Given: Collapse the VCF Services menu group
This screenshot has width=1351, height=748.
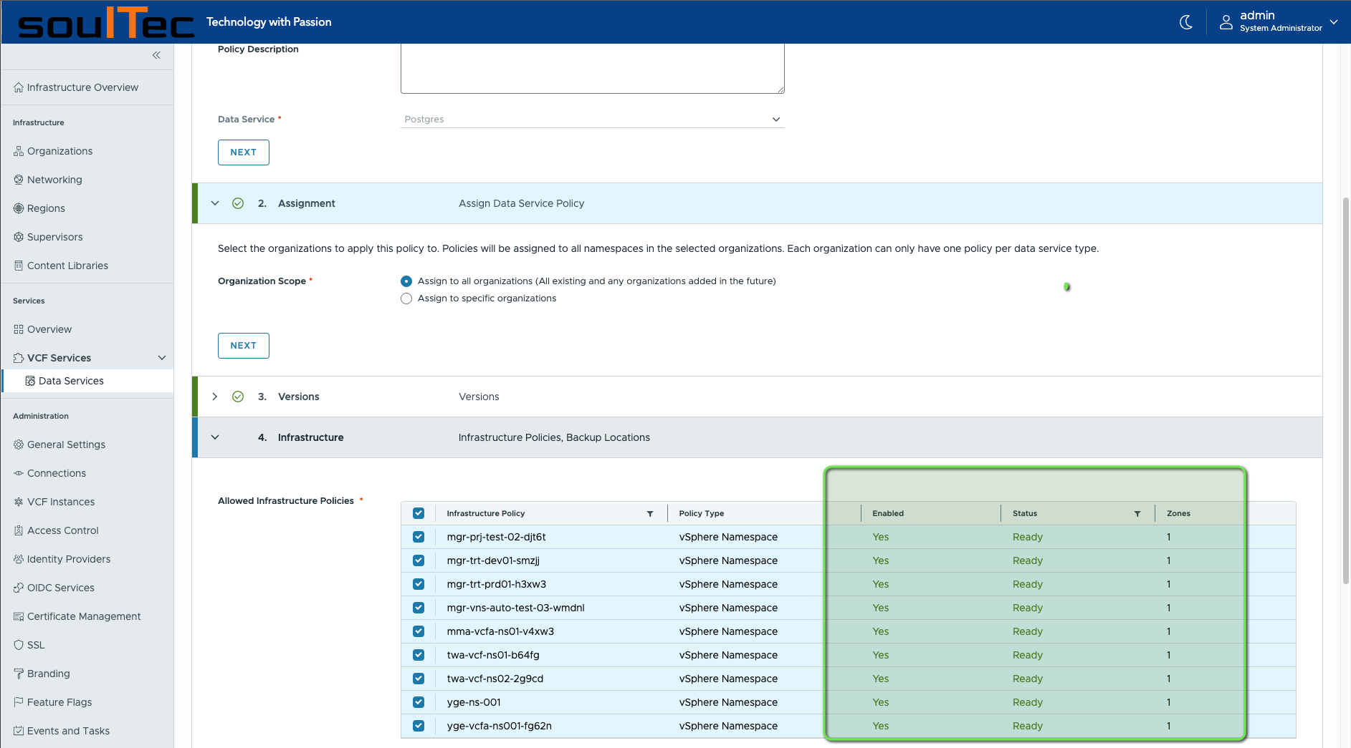Looking at the screenshot, I should point(162,358).
